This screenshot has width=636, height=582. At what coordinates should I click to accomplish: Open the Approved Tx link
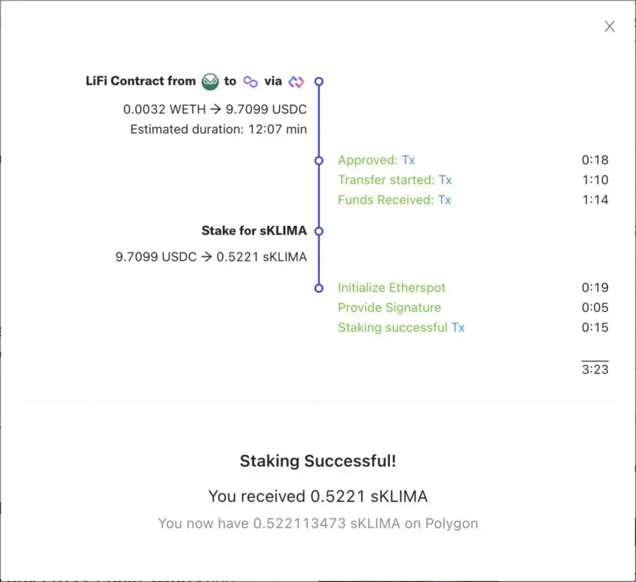408,160
